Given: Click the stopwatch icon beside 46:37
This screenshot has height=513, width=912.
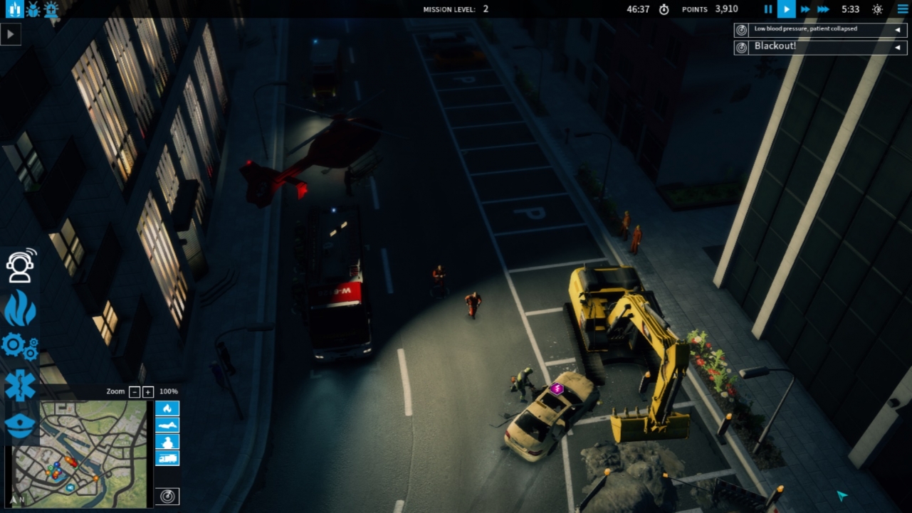Looking at the screenshot, I should pos(664,9).
